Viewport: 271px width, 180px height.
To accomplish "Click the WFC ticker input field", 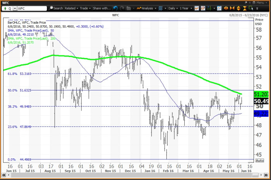I will [32, 9].
